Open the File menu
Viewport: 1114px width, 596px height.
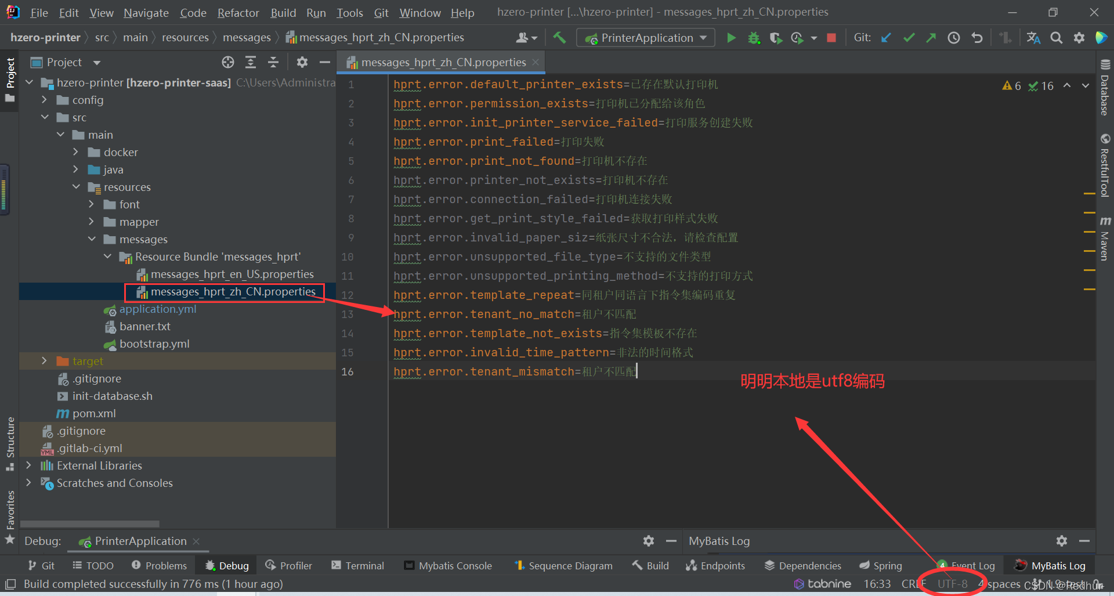[x=39, y=13]
